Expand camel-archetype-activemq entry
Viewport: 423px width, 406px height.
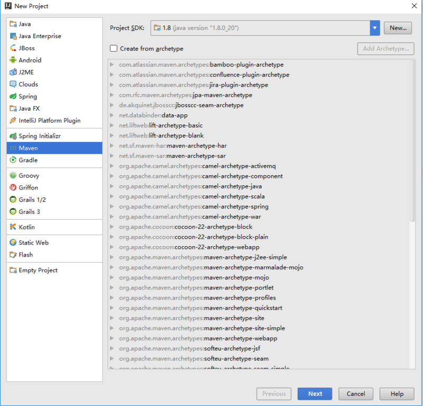click(x=112, y=166)
